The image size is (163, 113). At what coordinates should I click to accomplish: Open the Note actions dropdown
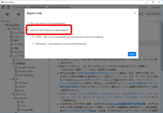[153, 14]
